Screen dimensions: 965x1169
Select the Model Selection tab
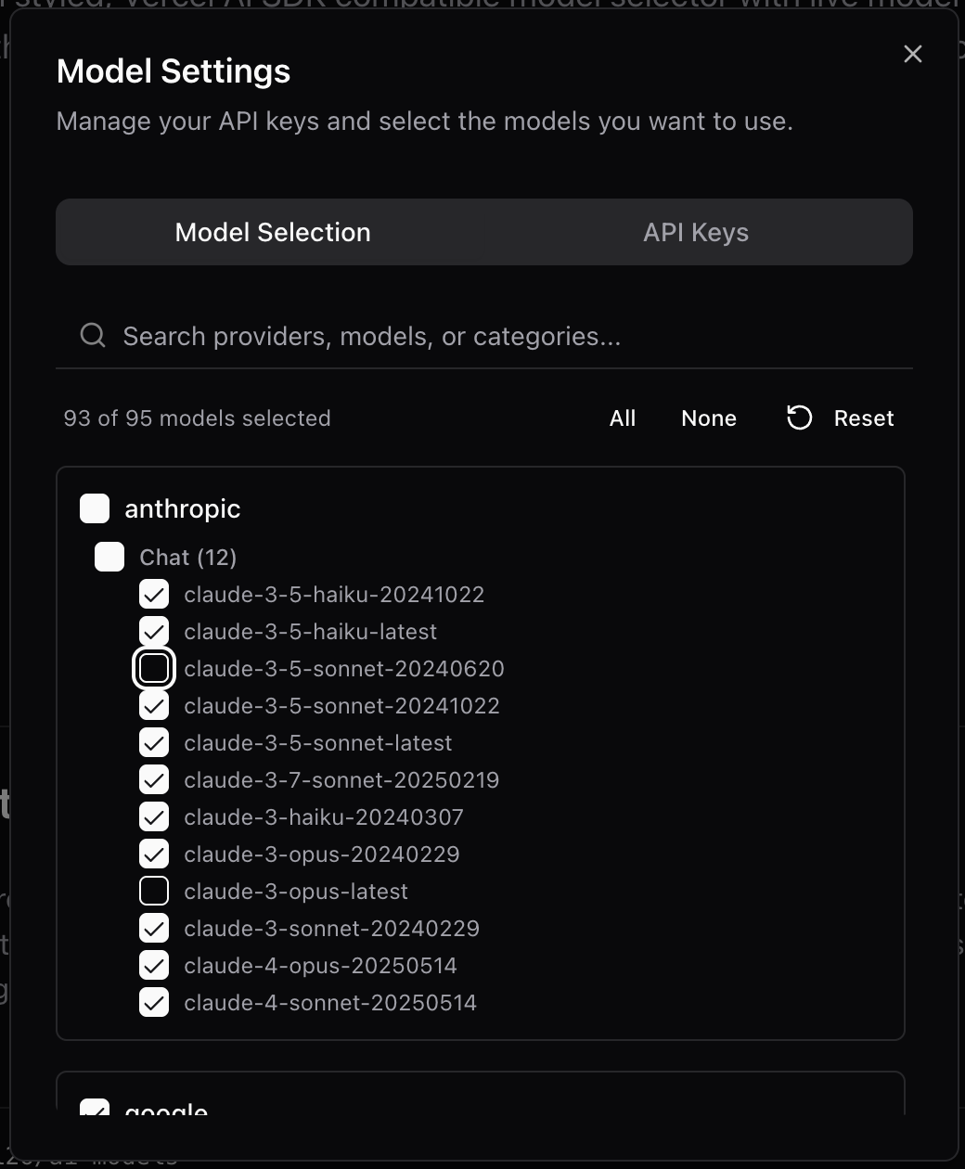tap(273, 232)
